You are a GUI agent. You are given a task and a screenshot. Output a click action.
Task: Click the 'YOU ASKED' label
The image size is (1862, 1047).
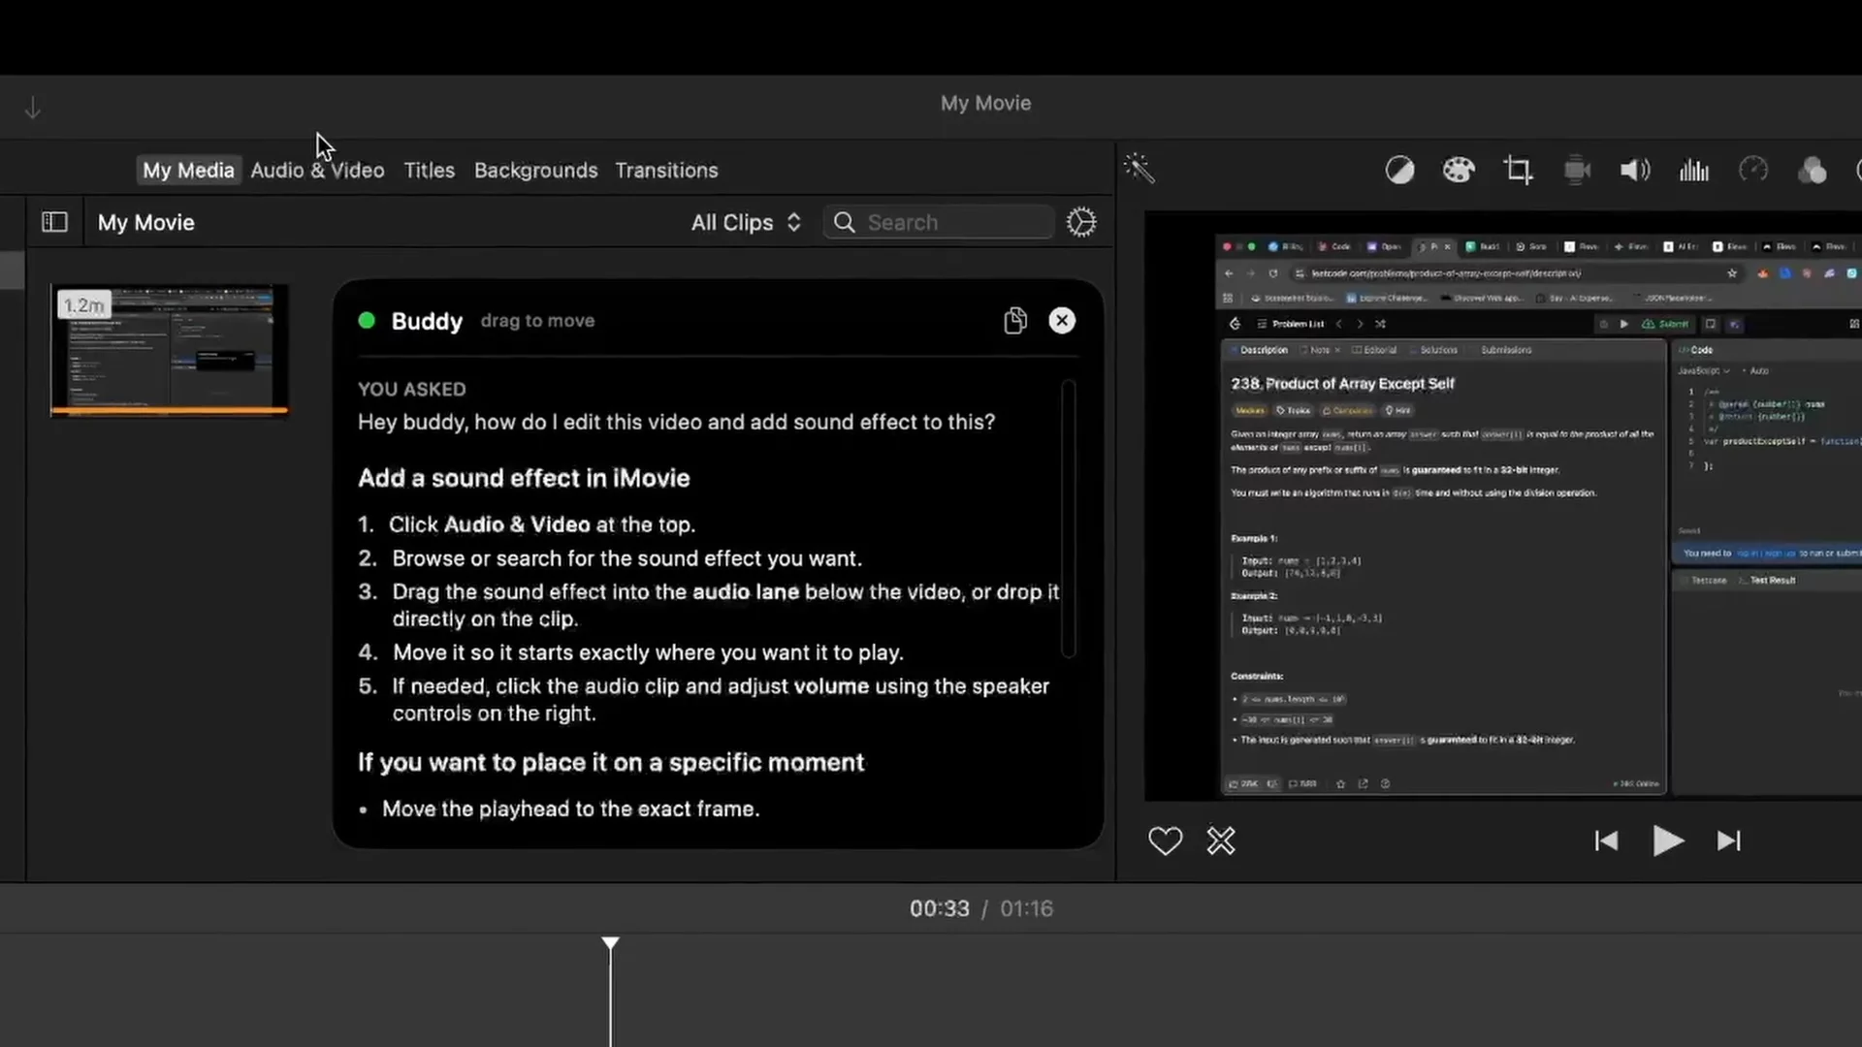click(x=411, y=389)
